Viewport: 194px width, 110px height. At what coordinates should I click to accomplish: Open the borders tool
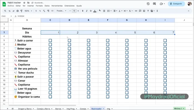pos(104,11)
